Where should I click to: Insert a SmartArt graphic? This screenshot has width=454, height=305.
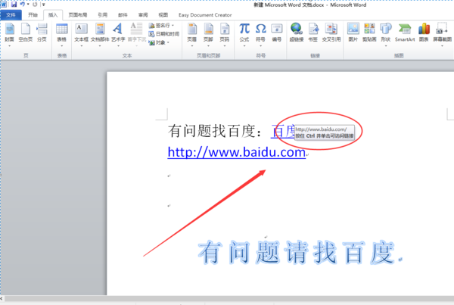click(x=405, y=33)
